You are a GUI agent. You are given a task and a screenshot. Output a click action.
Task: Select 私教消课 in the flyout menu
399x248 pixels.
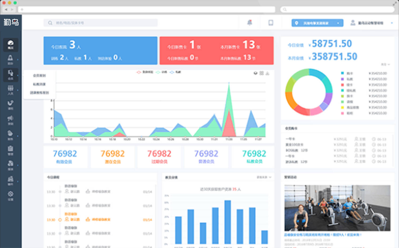[x=39, y=84]
